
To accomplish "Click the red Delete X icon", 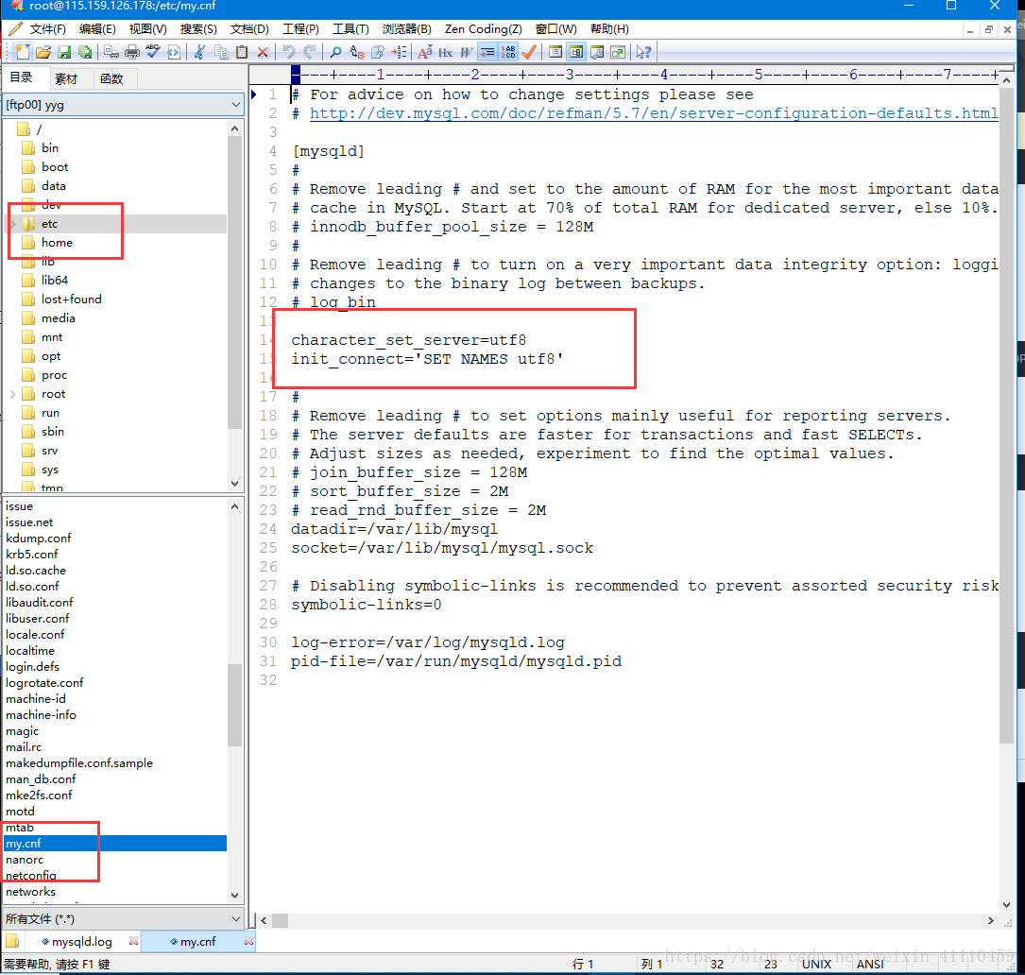I will pos(263,52).
